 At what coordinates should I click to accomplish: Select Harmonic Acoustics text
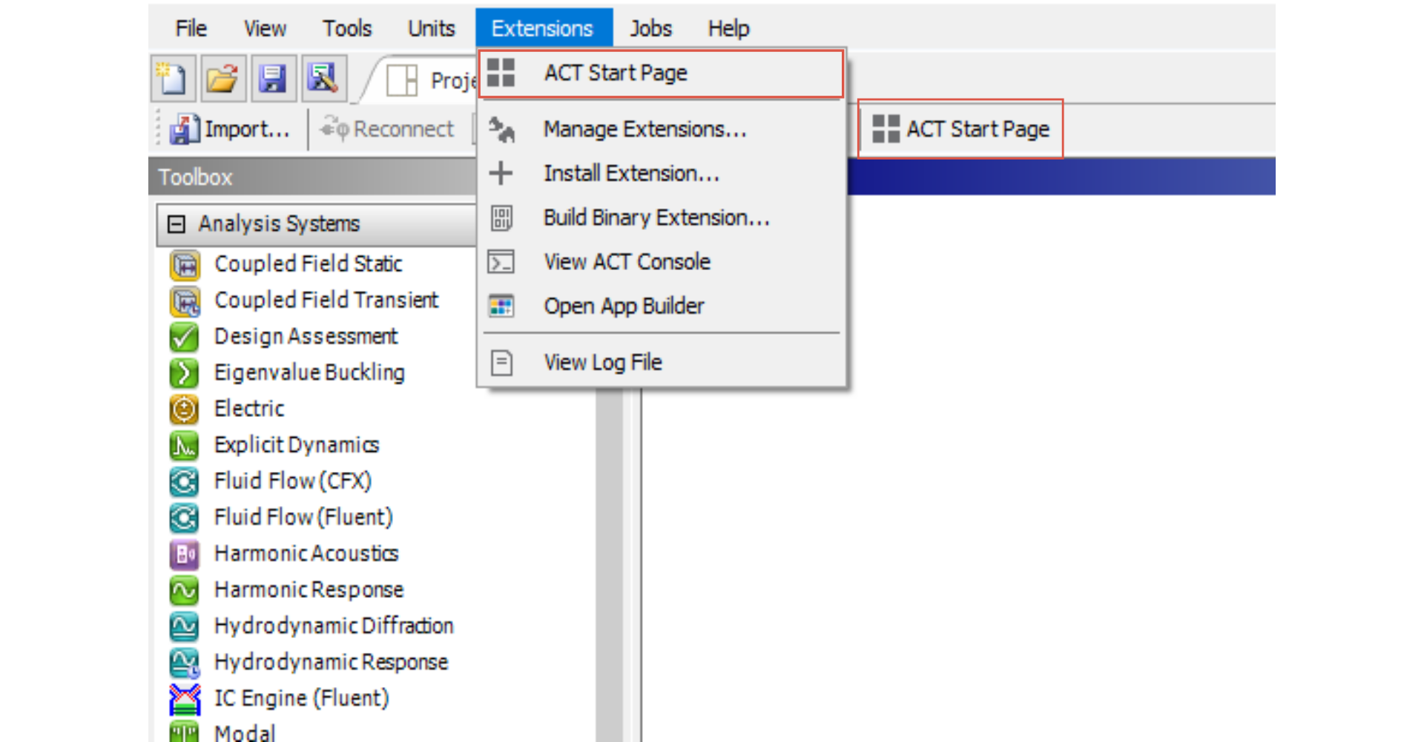click(x=306, y=554)
